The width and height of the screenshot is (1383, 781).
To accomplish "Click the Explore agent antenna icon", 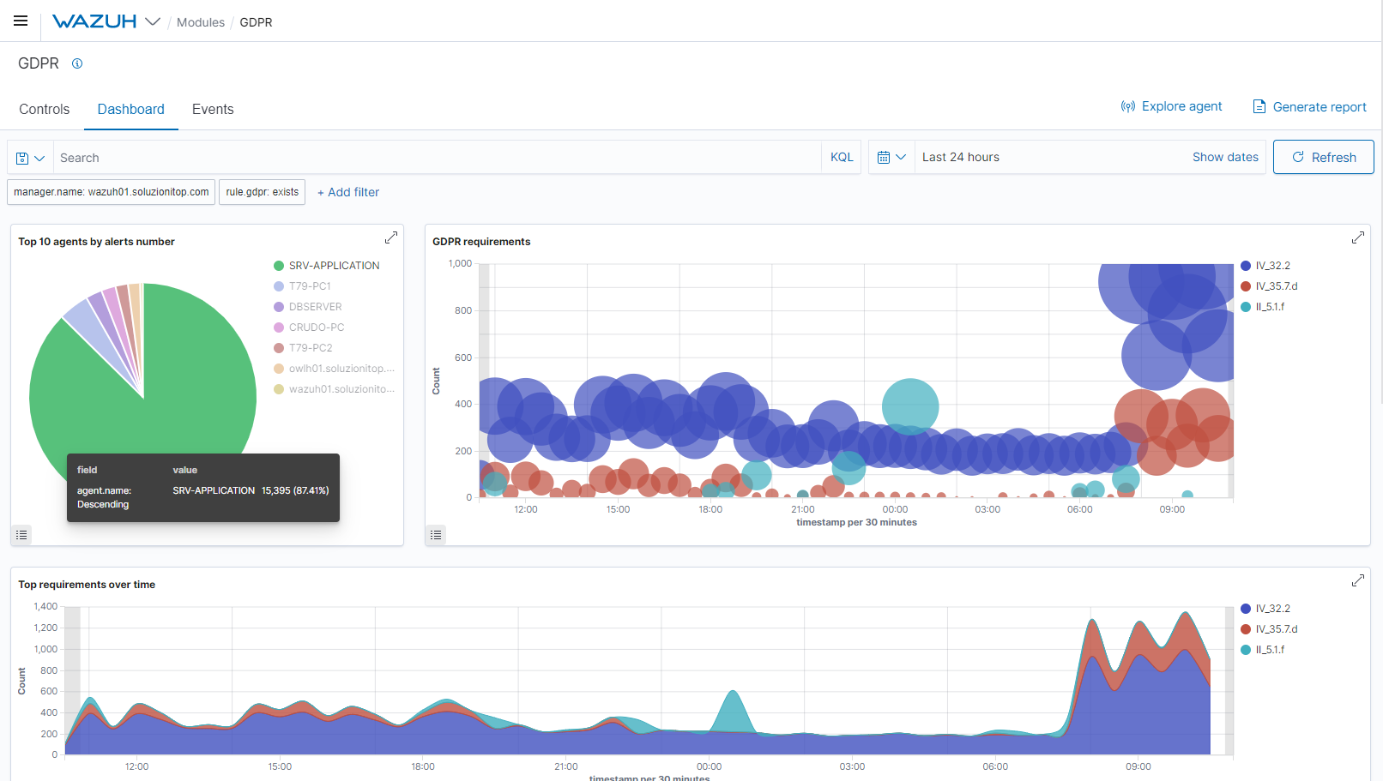I will [1127, 106].
